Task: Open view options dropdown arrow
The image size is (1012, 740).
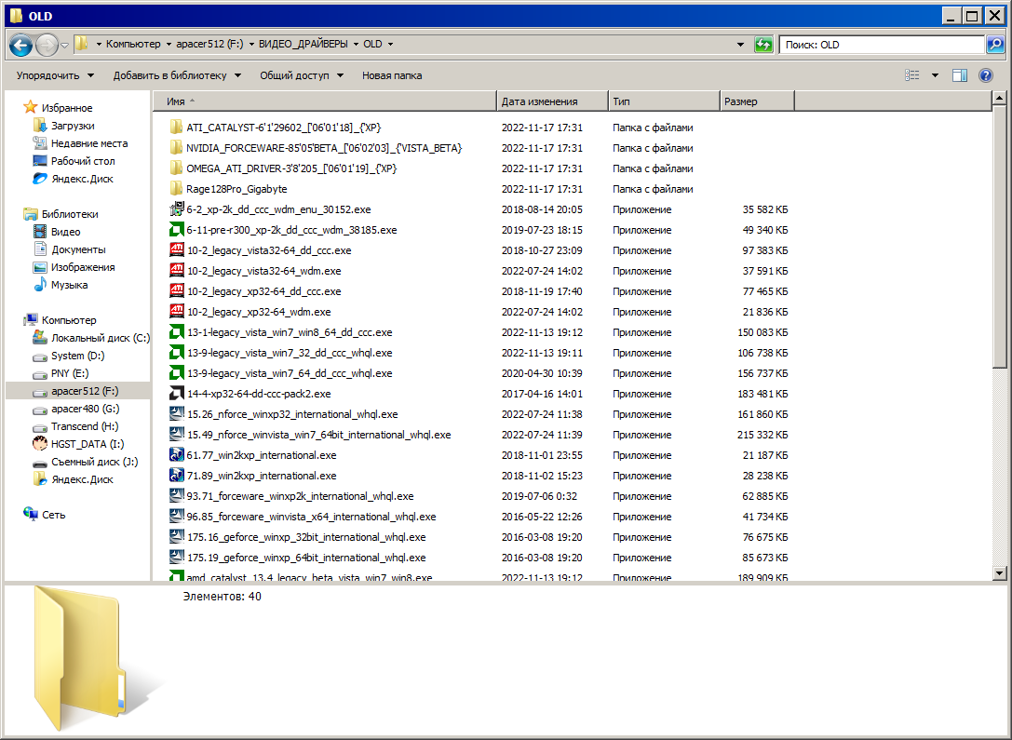Action: coord(935,75)
